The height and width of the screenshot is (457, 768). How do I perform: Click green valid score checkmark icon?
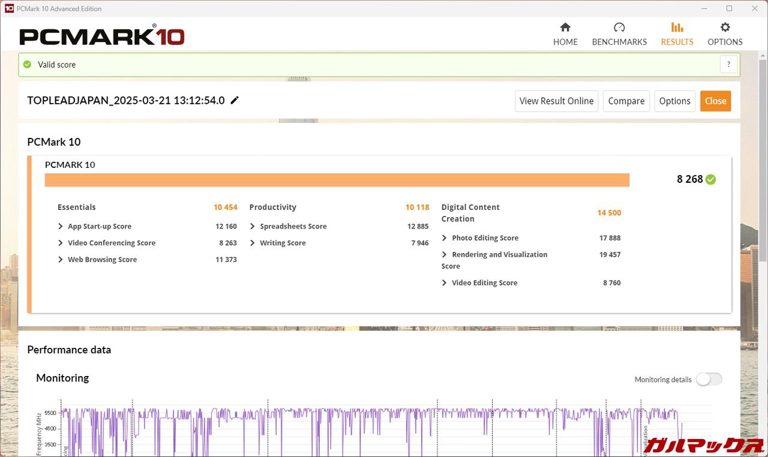(x=26, y=65)
